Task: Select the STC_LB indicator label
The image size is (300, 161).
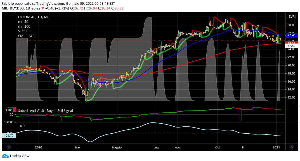Action: tap(24, 31)
